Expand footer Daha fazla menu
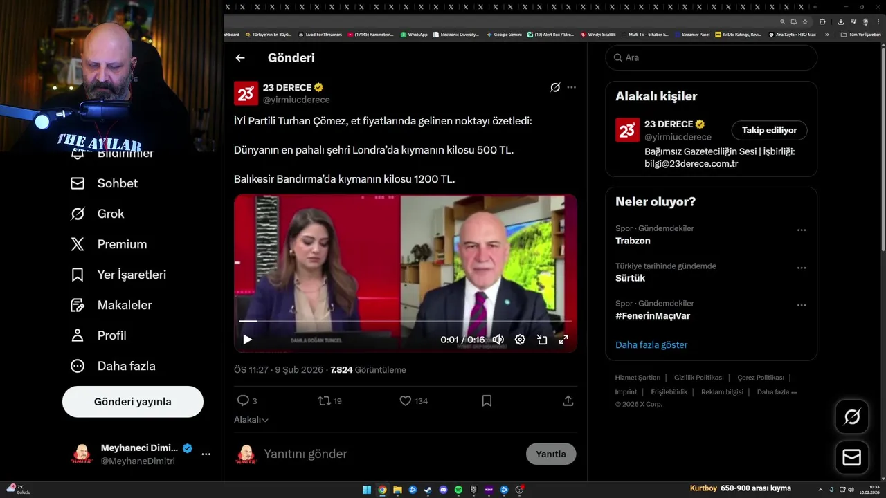Screen dimensions: 886x498 pos(777,392)
